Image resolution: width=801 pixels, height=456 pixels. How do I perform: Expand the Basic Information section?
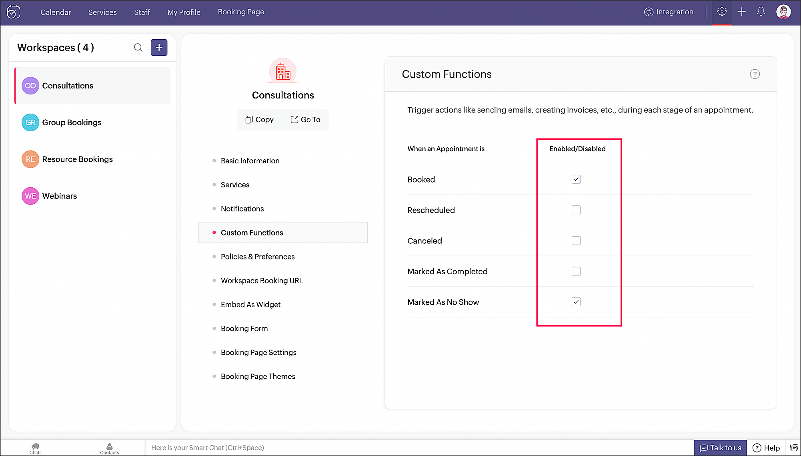pos(250,160)
